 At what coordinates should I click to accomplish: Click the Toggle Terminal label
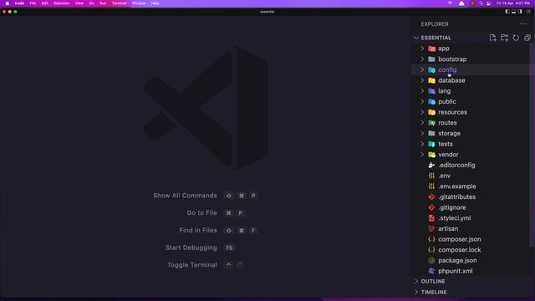coord(192,265)
